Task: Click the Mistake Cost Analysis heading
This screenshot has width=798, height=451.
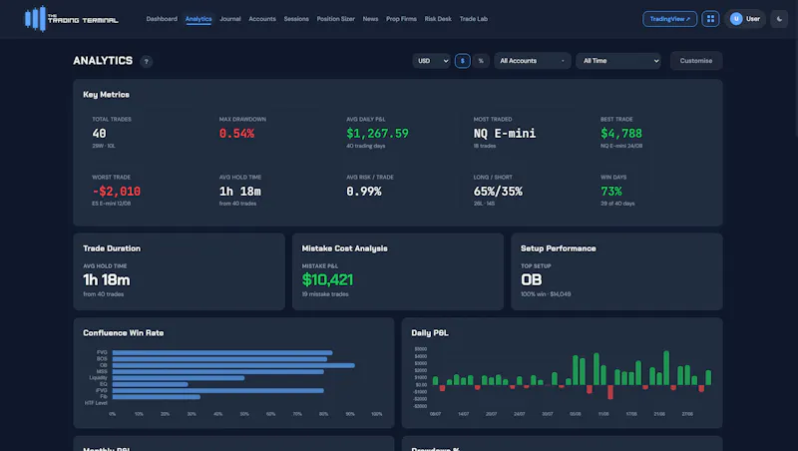Action: click(344, 248)
